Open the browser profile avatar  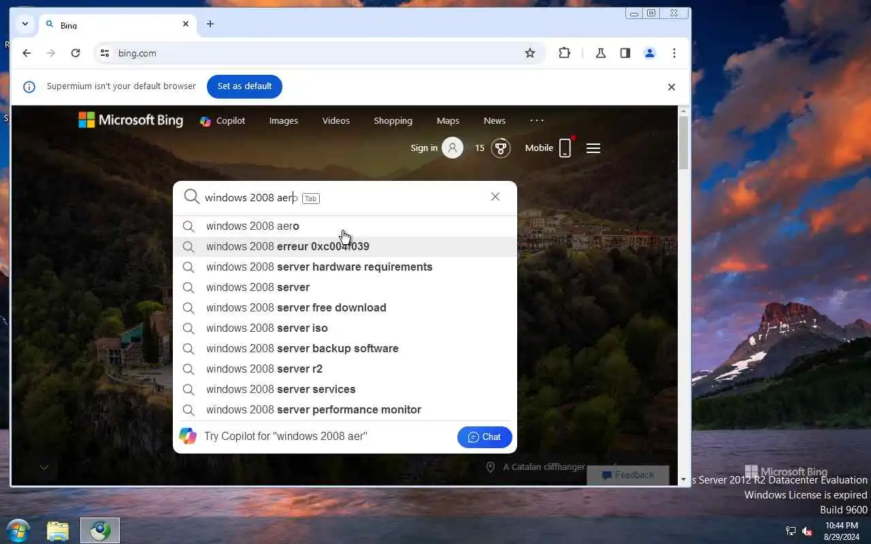[650, 53]
